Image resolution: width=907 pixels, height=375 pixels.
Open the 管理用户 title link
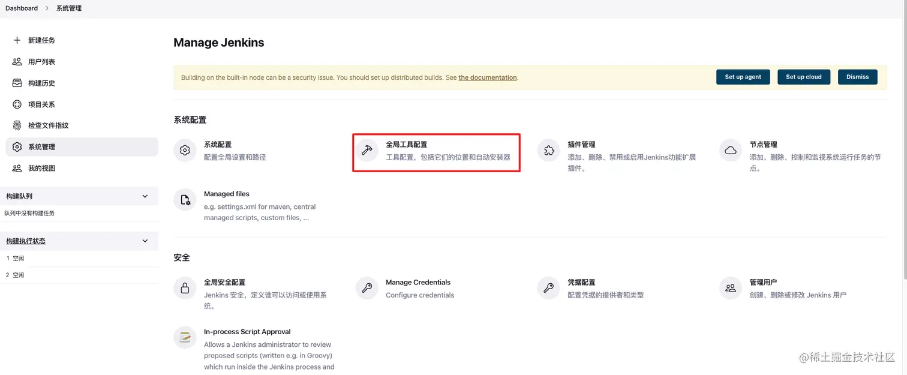click(x=763, y=282)
